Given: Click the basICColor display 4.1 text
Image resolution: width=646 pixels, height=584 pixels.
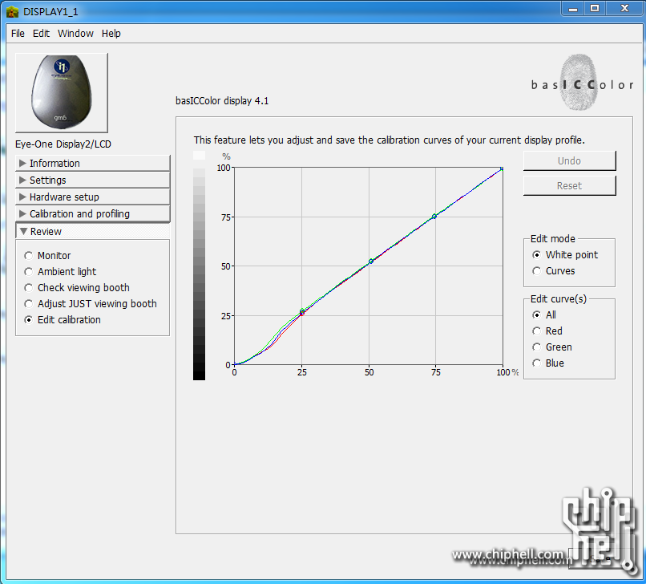Looking at the screenshot, I should tap(222, 101).
